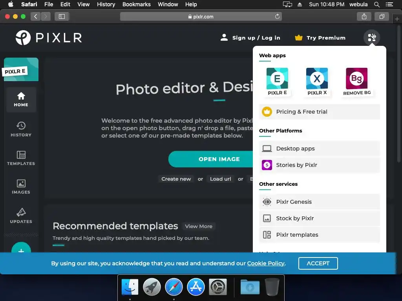Open Notification Center list icon

click(x=389, y=4)
